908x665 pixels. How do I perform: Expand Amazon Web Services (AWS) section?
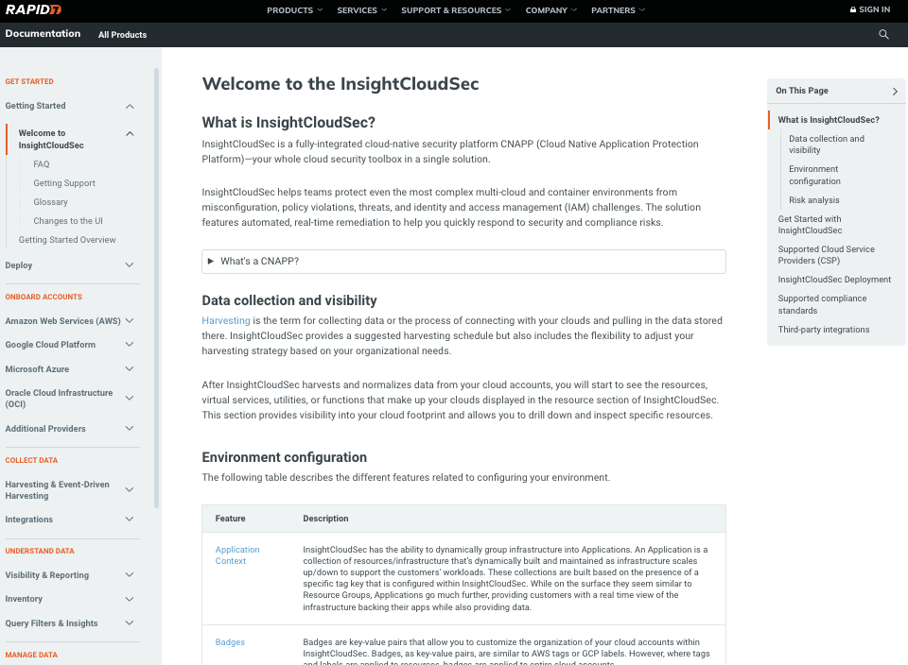[130, 321]
